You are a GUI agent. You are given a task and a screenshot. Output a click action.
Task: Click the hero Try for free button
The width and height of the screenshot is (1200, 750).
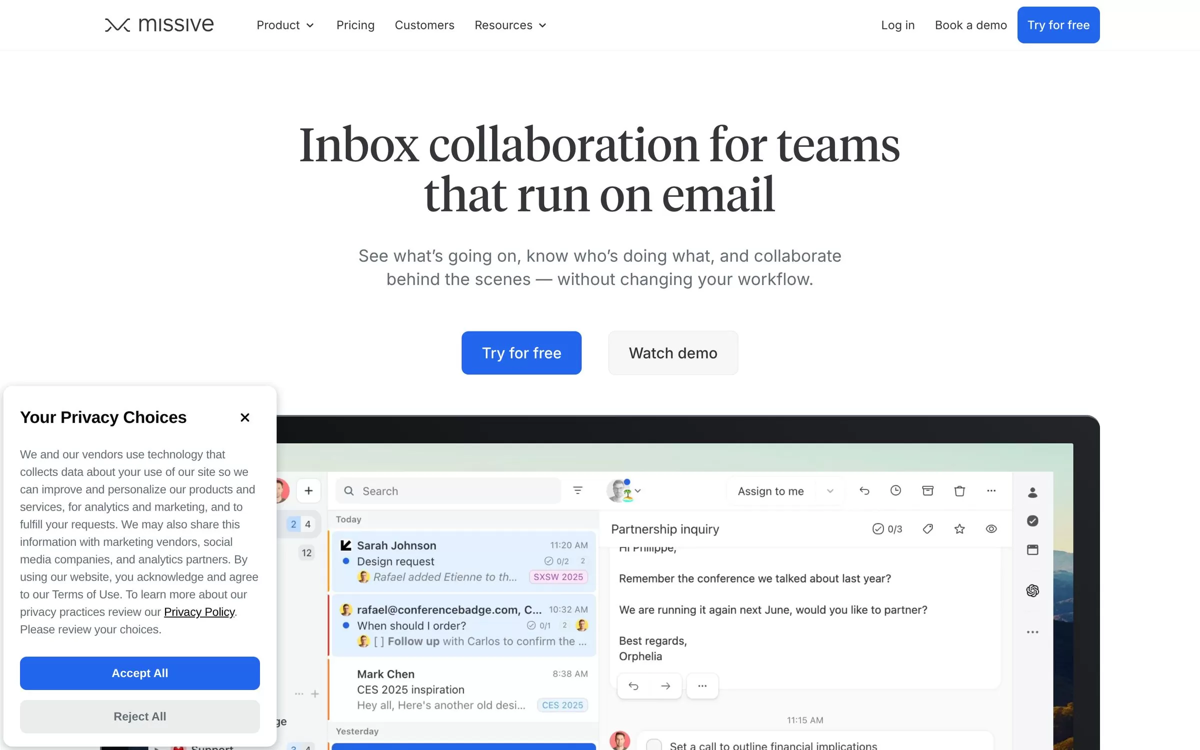[521, 353]
